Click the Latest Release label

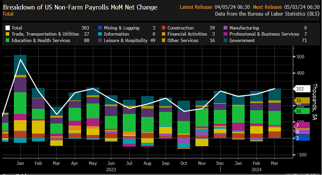(x=196, y=7)
